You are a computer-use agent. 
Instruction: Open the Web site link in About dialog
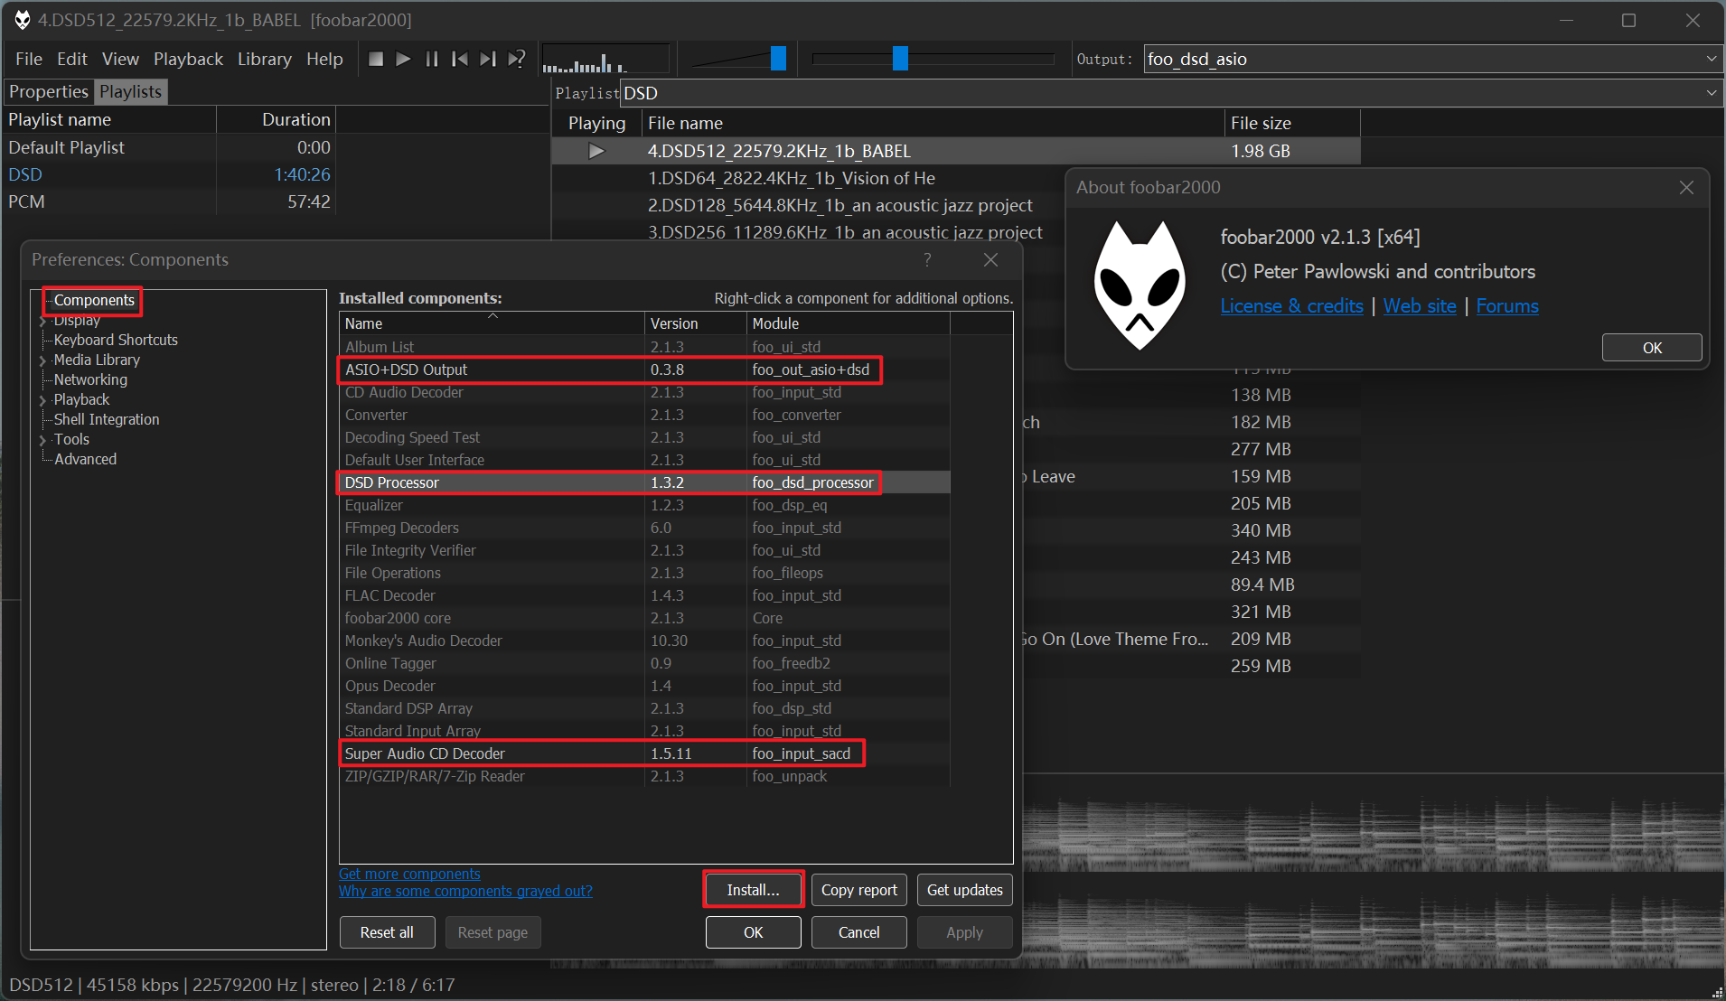[x=1418, y=306]
